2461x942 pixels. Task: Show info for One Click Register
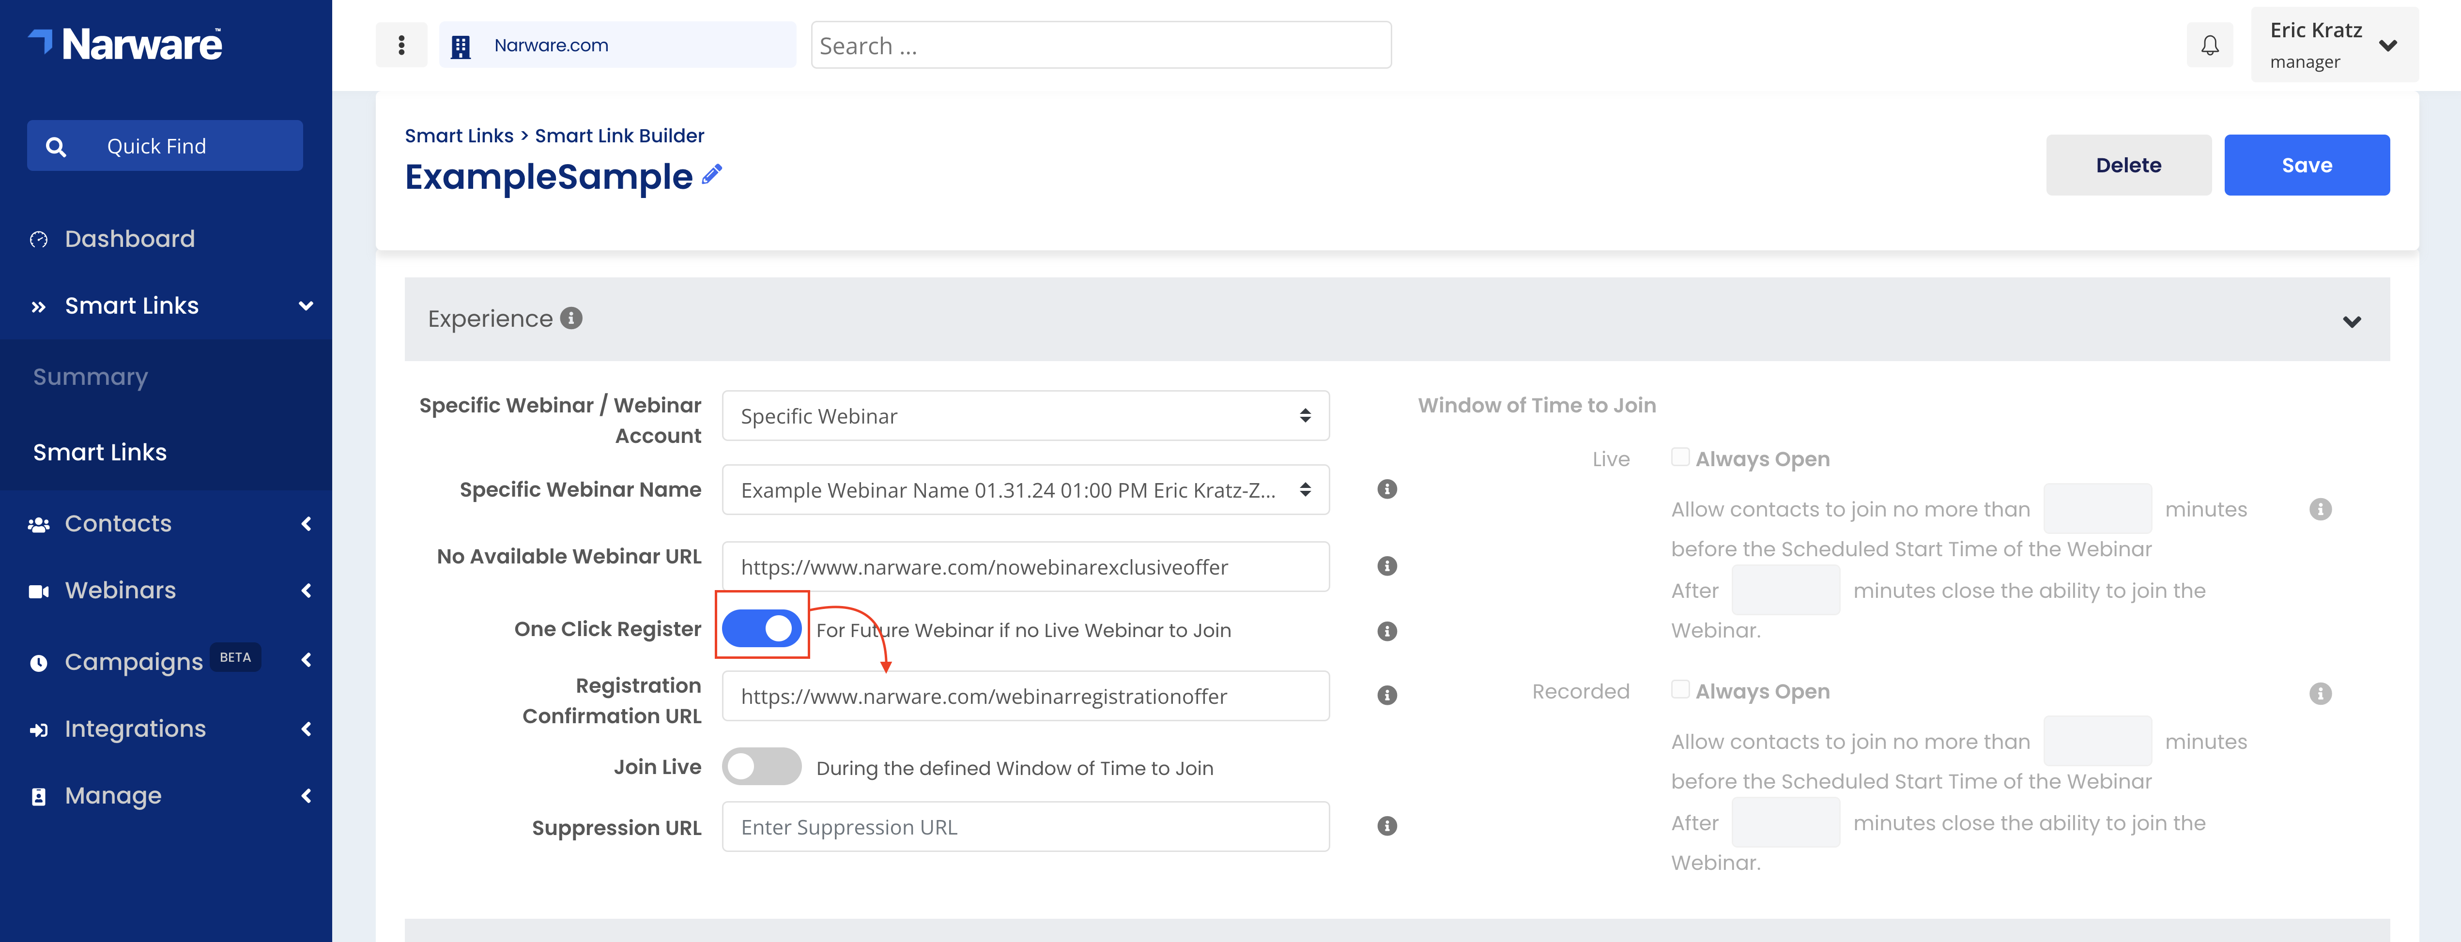(x=1387, y=631)
